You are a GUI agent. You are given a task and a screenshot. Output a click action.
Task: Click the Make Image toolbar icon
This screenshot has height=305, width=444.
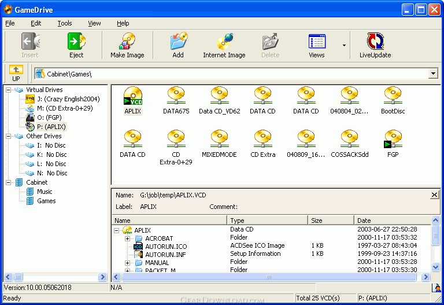(x=127, y=45)
